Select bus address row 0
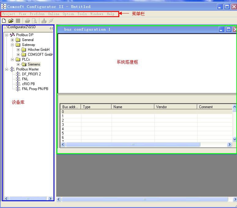Viewport: 237px width, 208px height. pos(146,112)
